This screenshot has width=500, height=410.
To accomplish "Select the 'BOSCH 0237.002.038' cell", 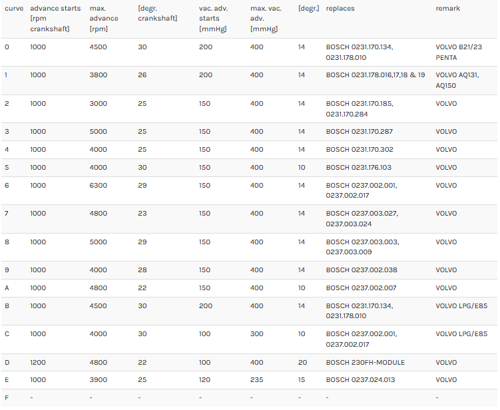I will point(362,270).
